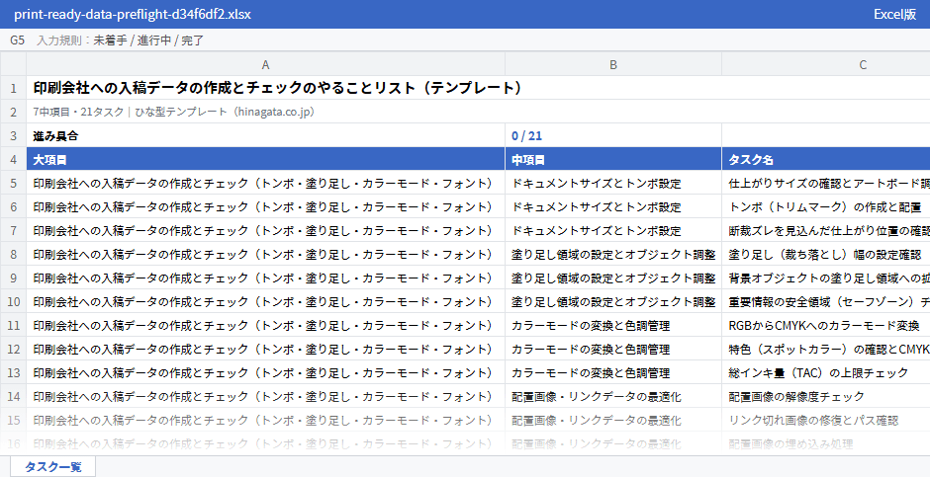The width and height of the screenshot is (930, 477).
Task: Click 重要情報の安全領域（セーフゾーン） cell
Action: pos(825,301)
